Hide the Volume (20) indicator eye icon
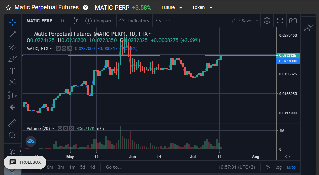This screenshot has height=175, width=319. (x=60, y=128)
